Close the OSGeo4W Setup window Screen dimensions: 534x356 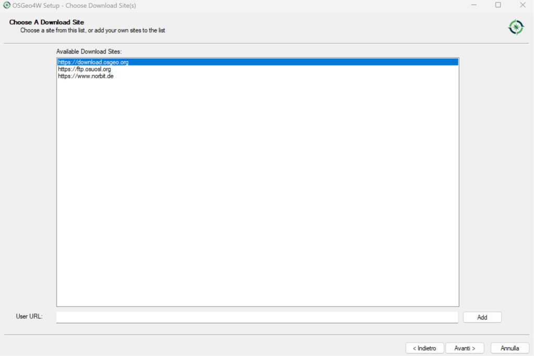click(x=523, y=5)
